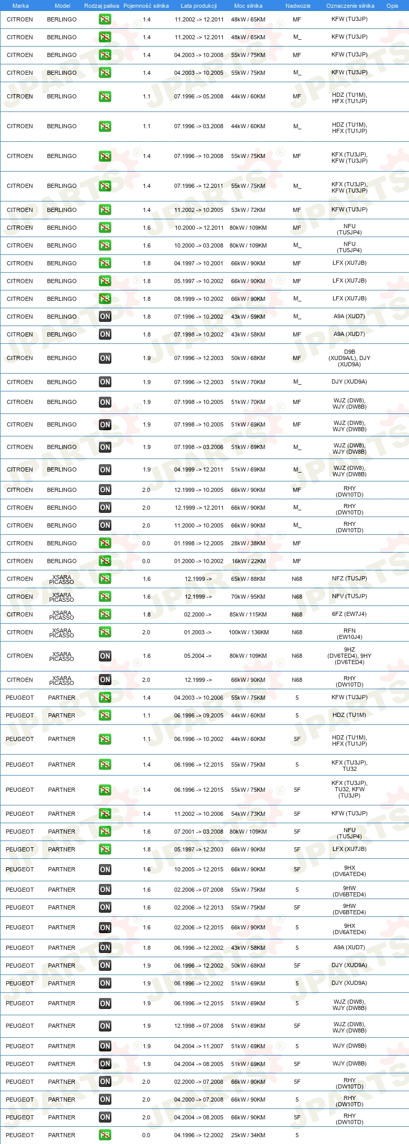
Task: Click the petrol icon in the 16kW/22KM Berlingo row
Action: click(x=105, y=561)
